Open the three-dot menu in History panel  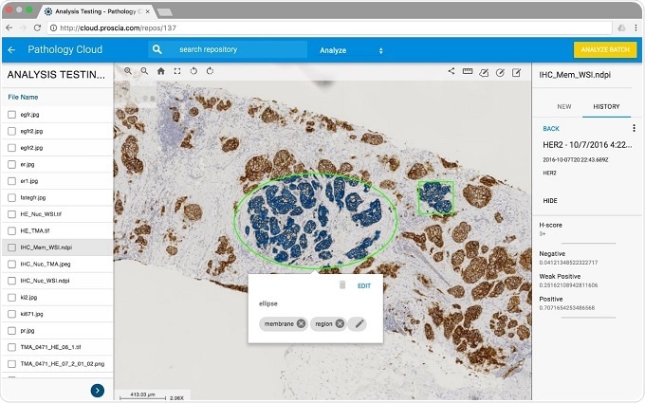pyautogui.click(x=633, y=128)
